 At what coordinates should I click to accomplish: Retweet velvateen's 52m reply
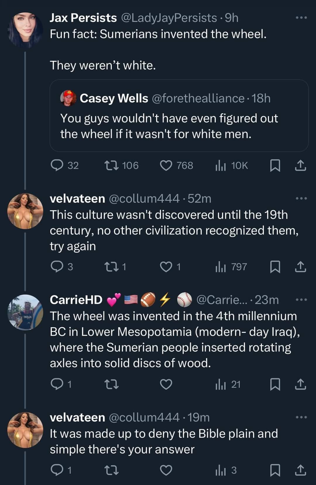click(x=111, y=267)
